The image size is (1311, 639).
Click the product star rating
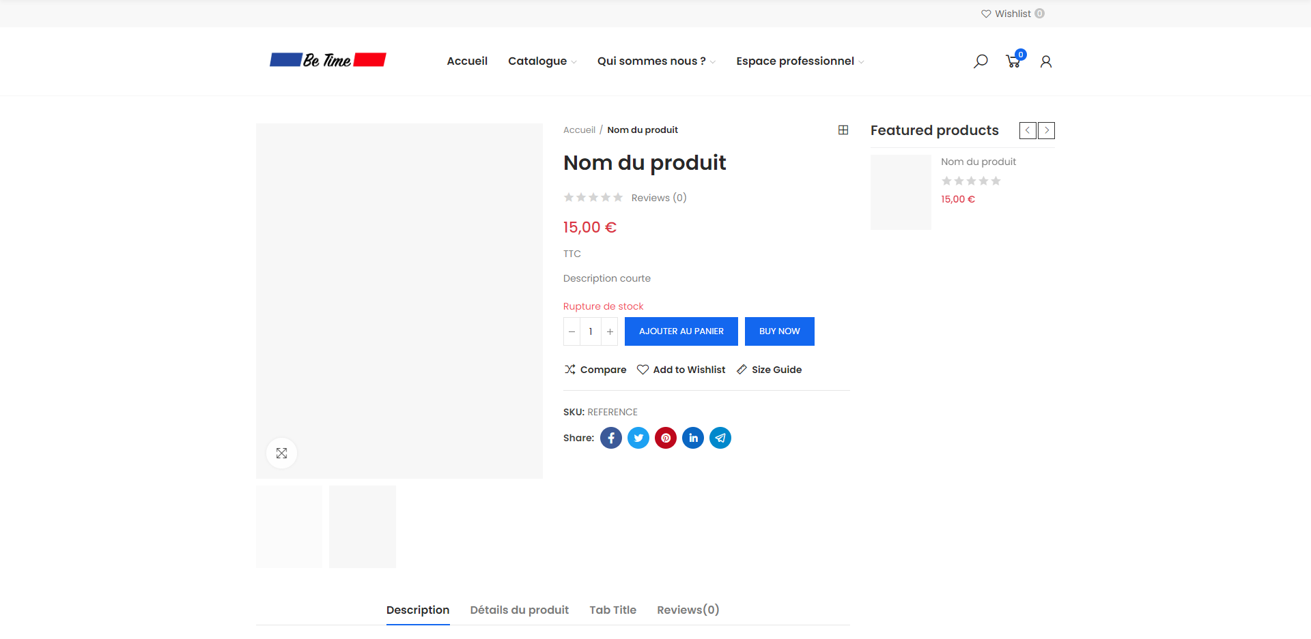[x=593, y=198]
